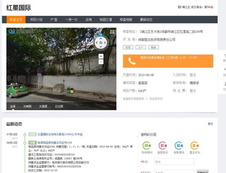This screenshot has height=173, width=226.
Task: Zoom in using the plus button
Action: pyautogui.click(x=101, y=56)
